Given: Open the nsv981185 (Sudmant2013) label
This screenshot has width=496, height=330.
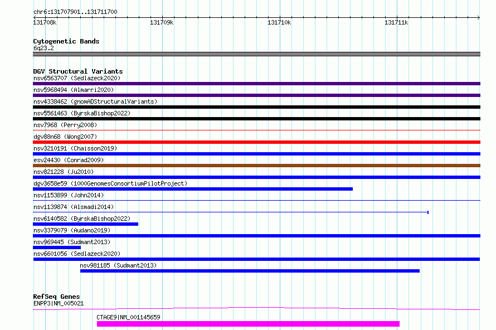Looking at the screenshot, I should pyautogui.click(x=118, y=265).
